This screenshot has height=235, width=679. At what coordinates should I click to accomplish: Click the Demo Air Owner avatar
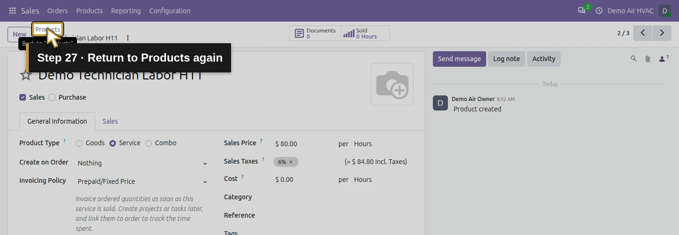tap(440, 103)
